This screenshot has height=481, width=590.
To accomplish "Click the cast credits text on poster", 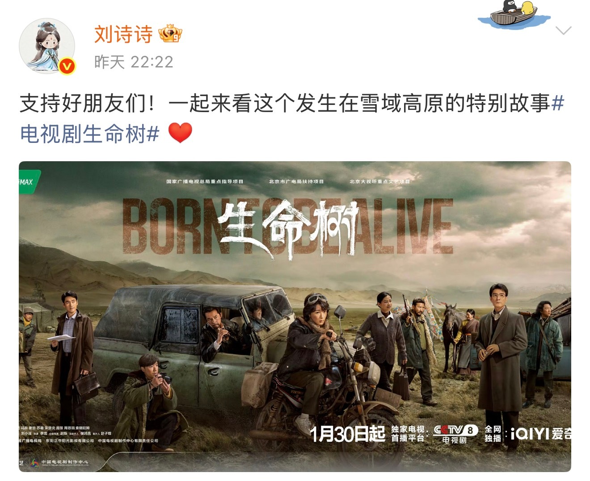I will click(65, 431).
